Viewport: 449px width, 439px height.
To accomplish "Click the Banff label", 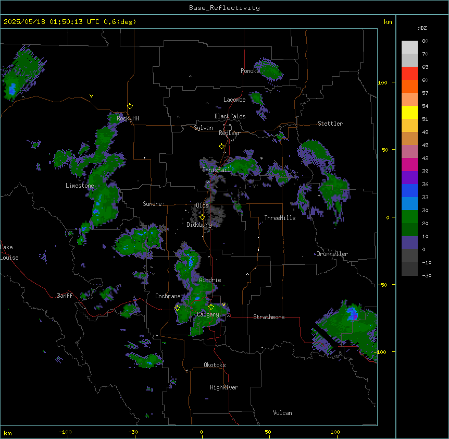I will (65, 296).
